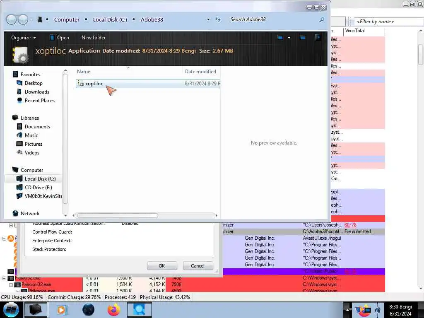
Task: Sort by Date modified column header
Action: click(x=200, y=72)
